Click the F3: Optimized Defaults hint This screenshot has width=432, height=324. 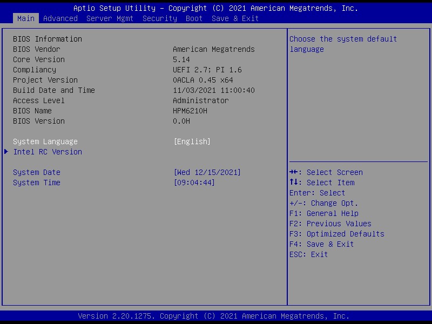coord(336,234)
